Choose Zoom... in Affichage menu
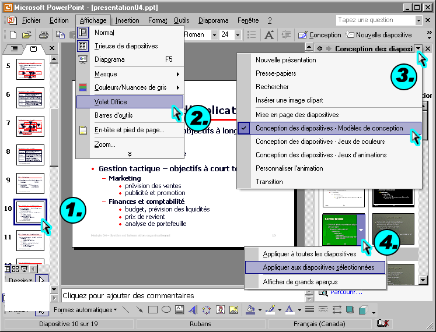This screenshot has width=436, height=332. click(130, 144)
